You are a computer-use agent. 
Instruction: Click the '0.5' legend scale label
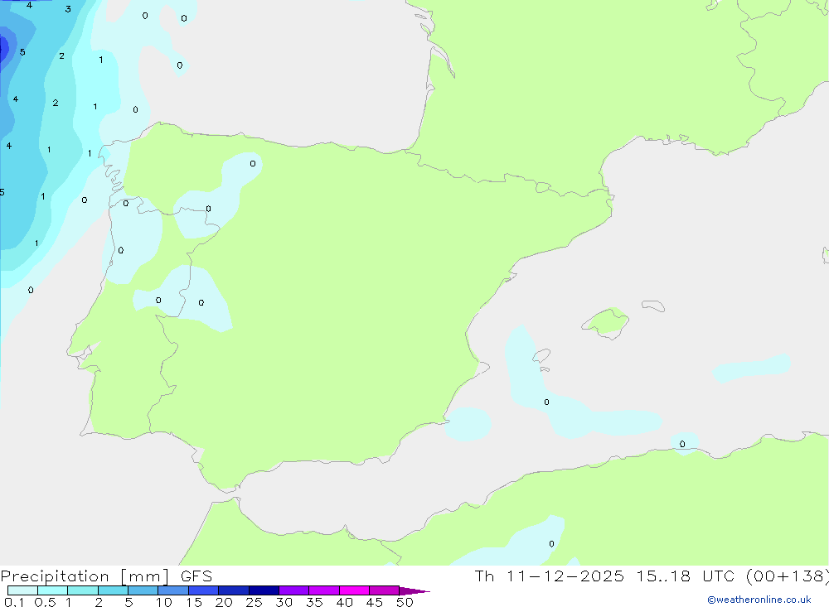[45, 602]
